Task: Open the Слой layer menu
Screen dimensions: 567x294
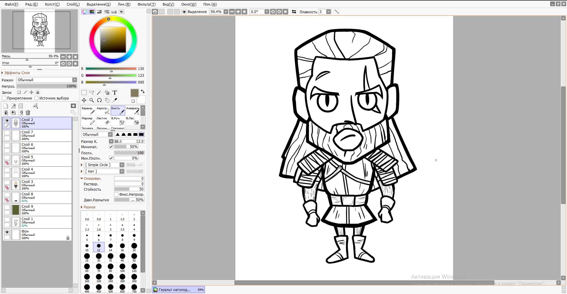Action: [x=73, y=4]
